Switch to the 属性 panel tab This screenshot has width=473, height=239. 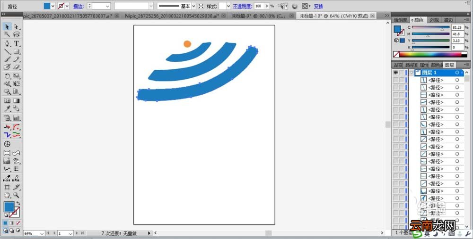tap(424, 65)
